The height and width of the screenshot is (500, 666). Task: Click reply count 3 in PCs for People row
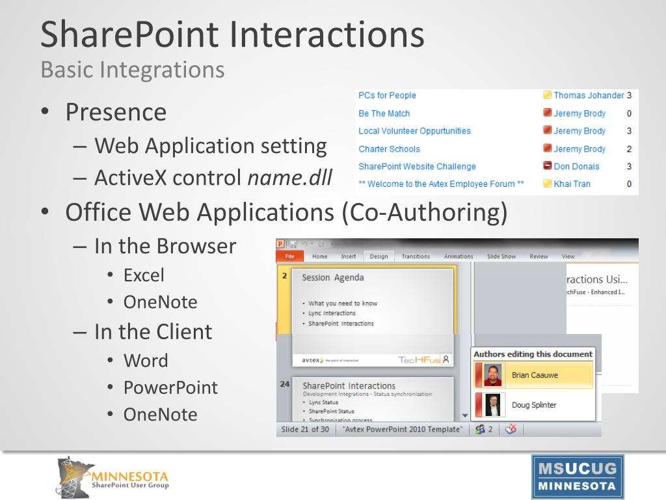point(629,95)
